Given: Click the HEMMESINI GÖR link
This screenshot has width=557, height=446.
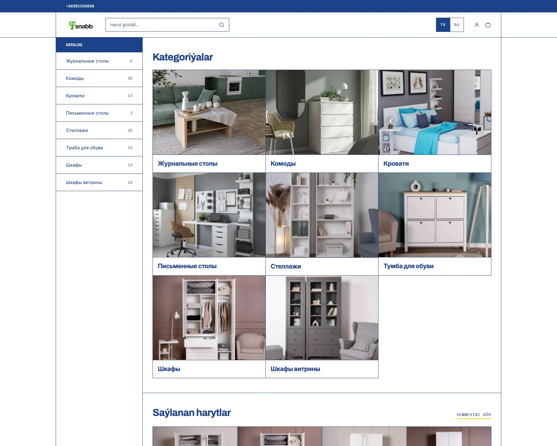Looking at the screenshot, I should pyautogui.click(x=474, y=415).
